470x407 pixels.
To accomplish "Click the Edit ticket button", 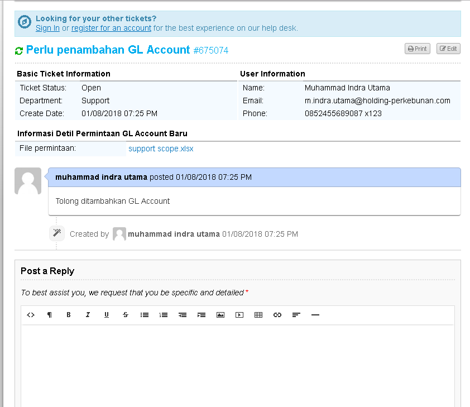I will (x=448, y=49).
